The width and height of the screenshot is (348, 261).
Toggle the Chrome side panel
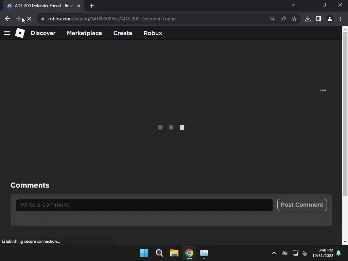319,19
